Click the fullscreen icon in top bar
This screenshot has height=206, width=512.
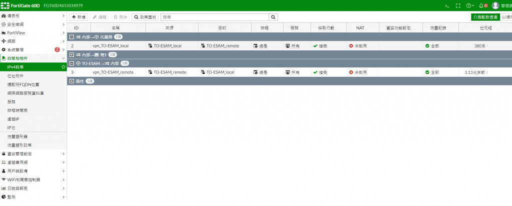pos(458,5)
